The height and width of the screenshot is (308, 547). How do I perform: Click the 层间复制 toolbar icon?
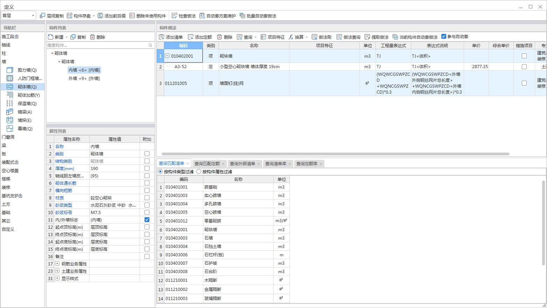[x=42, y=16]
